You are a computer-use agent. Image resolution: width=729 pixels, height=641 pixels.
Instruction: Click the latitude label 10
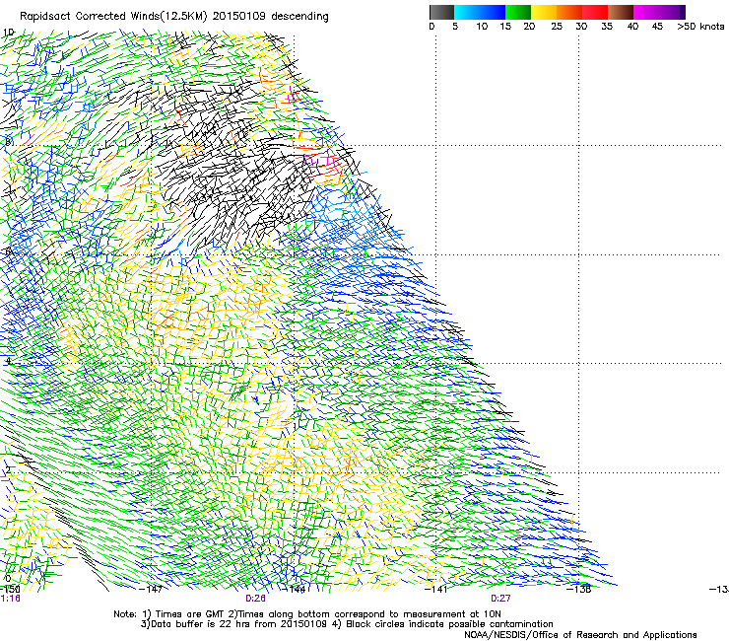pos(8,33)
